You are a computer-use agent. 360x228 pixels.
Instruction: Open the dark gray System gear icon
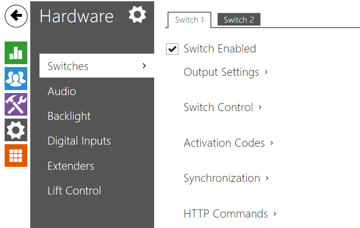point(16,130)
